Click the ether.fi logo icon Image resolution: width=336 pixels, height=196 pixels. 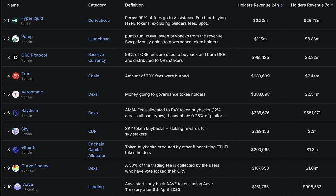coord(16,150)
